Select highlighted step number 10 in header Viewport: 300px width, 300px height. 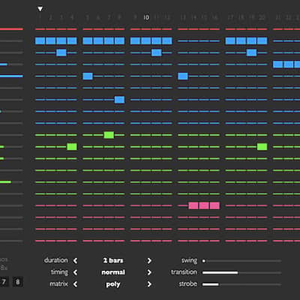146,17
